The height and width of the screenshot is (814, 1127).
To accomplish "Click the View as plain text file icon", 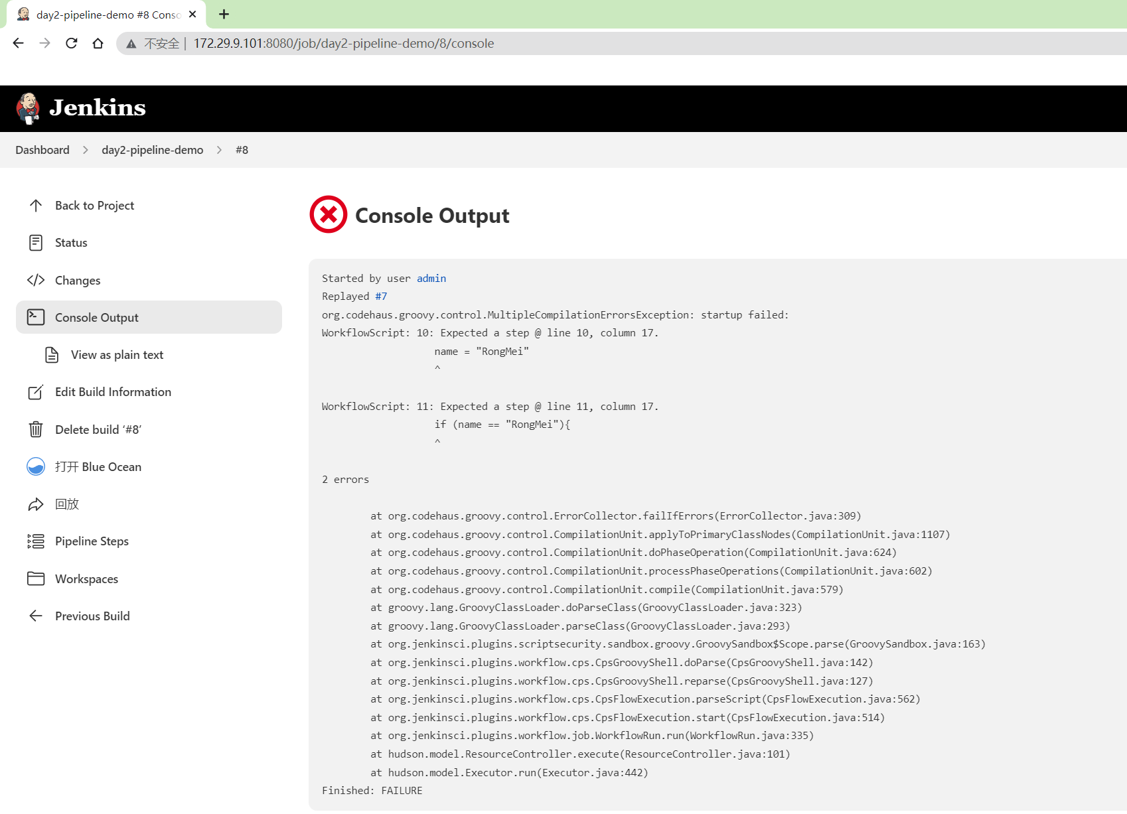I will point(52,355).
